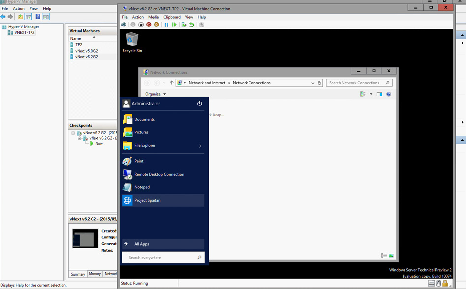Open the view options dropdown arrow
466x289 pixels.
(x=371, y=94)
